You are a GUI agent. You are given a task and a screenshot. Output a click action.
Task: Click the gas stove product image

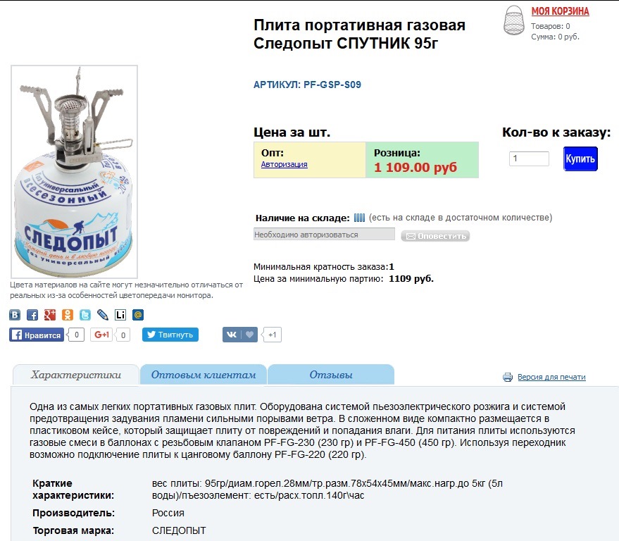coord(74,172)
